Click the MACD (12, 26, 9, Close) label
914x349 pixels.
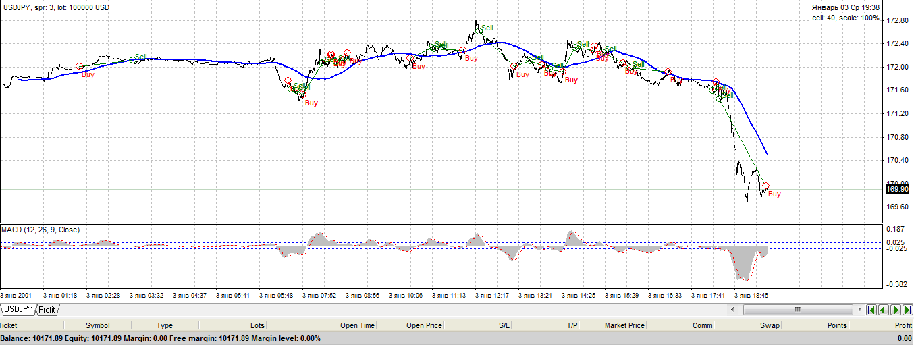pyautogui.click(x=41, y=230)
